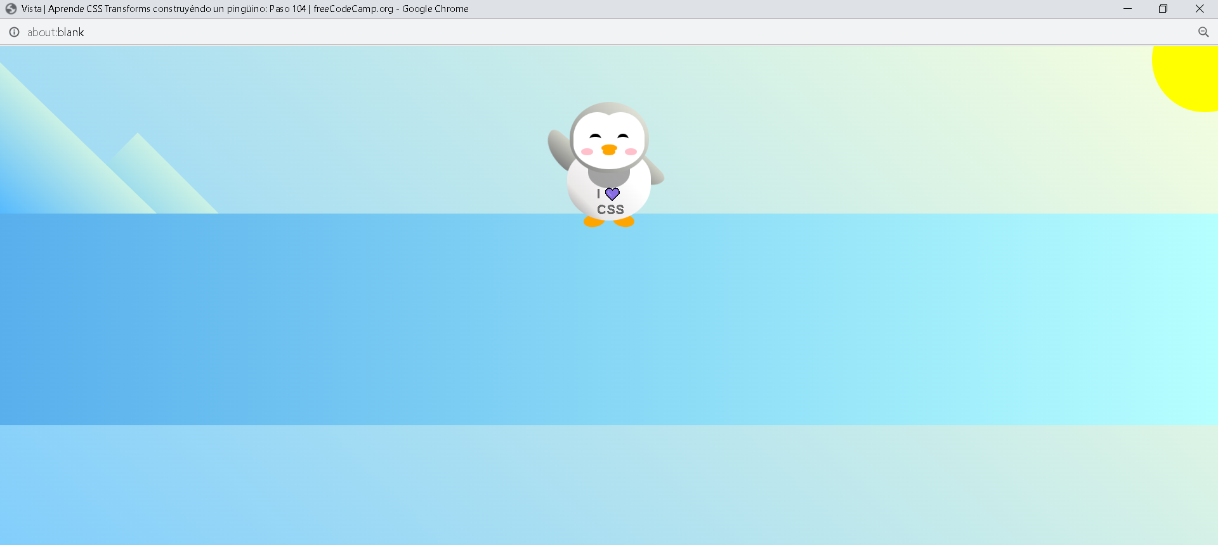The image size is (1218, 545).
Task: Click the penguin's lowered arm
Action: [655, 172]
